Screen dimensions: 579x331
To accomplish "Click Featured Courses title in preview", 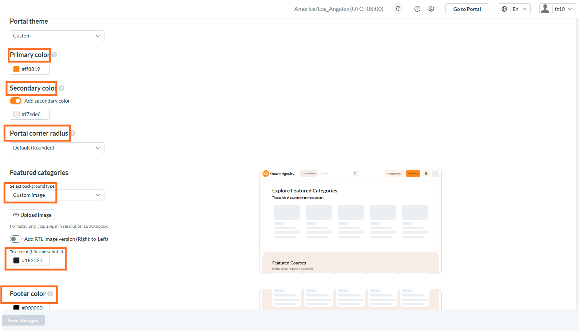I will coord(289,263).
